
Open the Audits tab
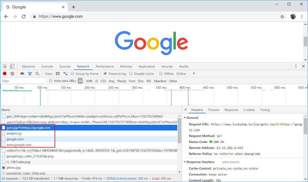pyautogui.click(x=184, y=66)
